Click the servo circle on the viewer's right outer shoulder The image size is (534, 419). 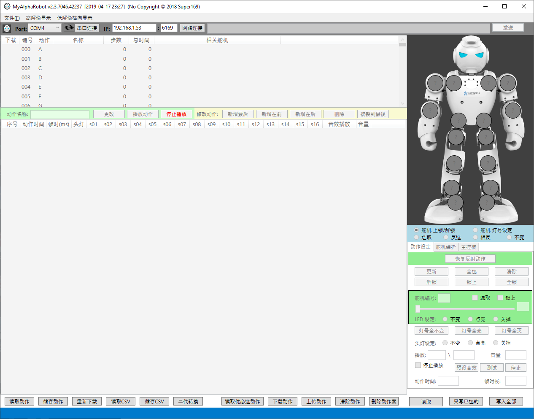click(x=508, y=83)
